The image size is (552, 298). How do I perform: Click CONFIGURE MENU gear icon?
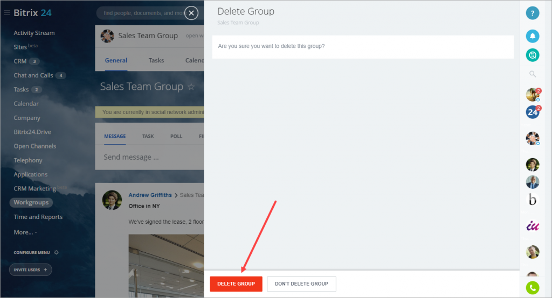tap(56, 252)
